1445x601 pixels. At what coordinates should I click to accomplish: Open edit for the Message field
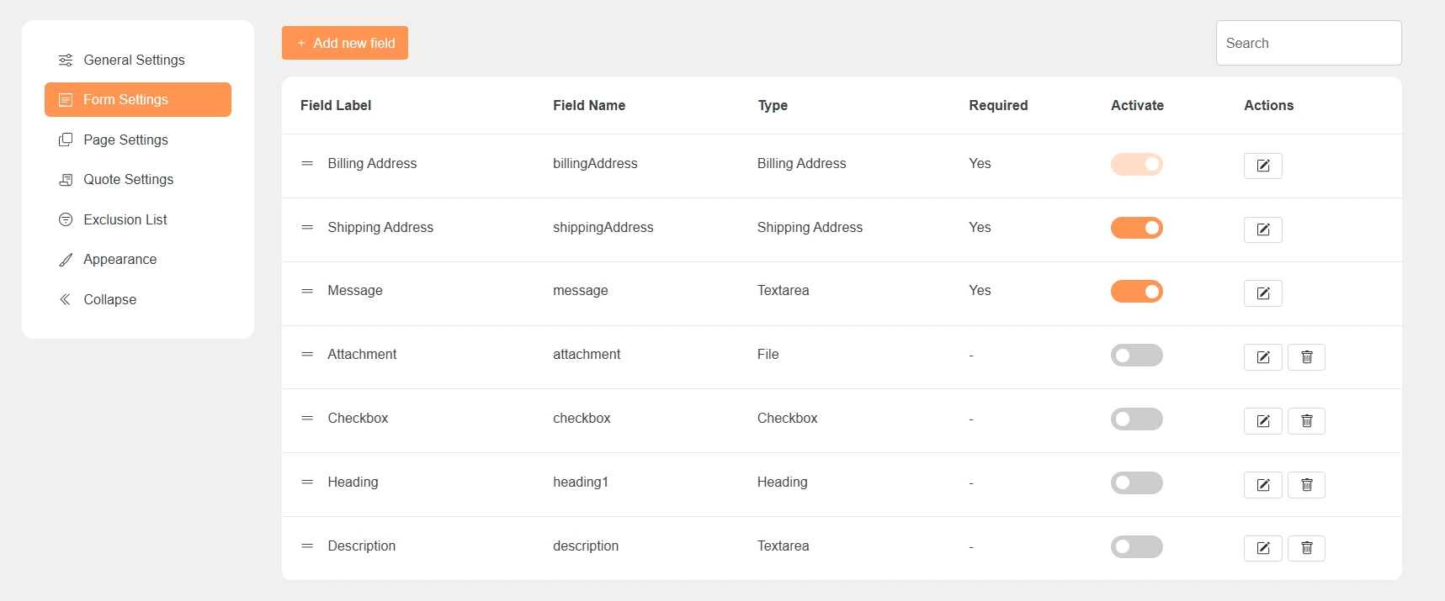[x=1262, y=293]
